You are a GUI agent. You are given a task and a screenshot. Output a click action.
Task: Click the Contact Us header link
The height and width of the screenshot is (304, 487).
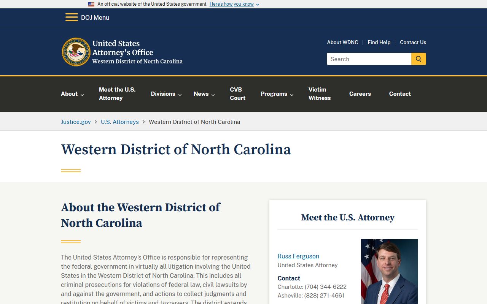point(413,42)
